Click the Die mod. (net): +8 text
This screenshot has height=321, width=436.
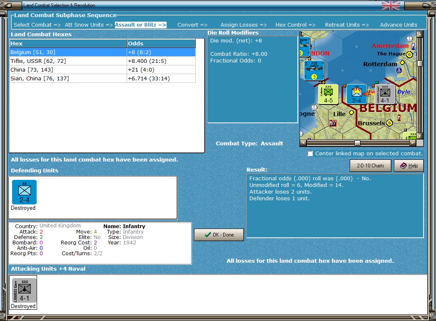coord(236,40)
